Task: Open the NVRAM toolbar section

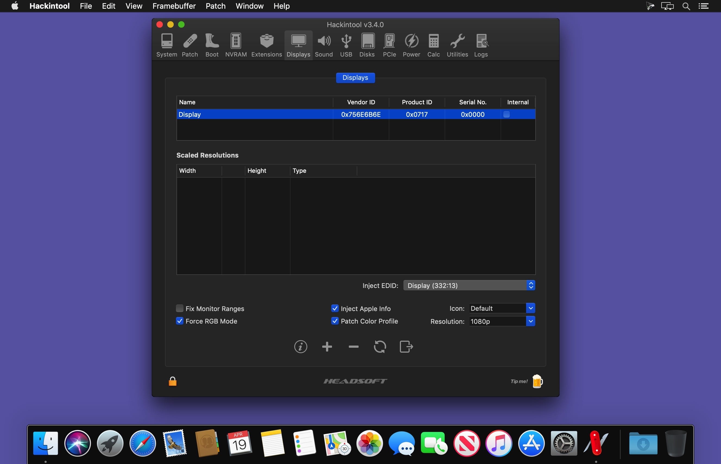Action: pyautogui.click(x=236, y=45)
